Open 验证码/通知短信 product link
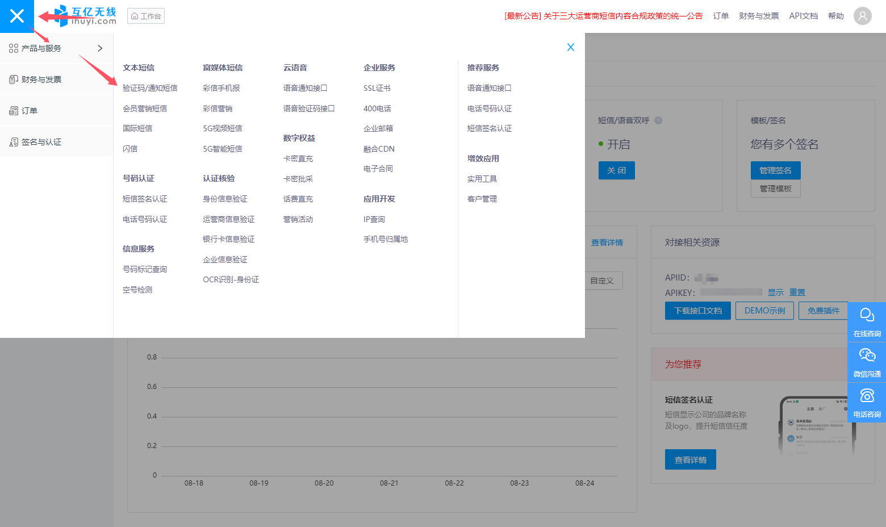This screenshot has width=886, height=527. [150, 88]
